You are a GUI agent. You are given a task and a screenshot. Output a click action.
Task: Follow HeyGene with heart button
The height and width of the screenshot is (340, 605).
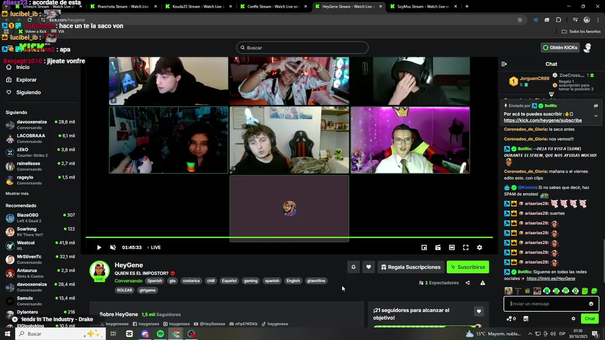(369, 267)
